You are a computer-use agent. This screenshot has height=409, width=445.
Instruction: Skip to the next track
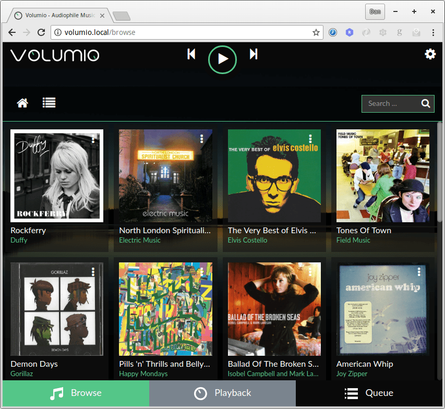[254, 54]
